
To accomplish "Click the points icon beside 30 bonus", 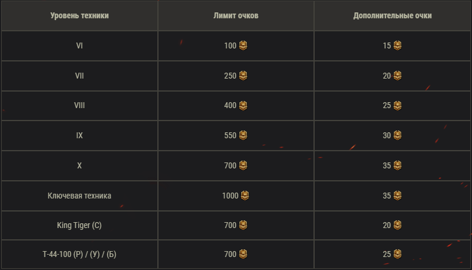I will pyautogui.click(x=397, y=135).
